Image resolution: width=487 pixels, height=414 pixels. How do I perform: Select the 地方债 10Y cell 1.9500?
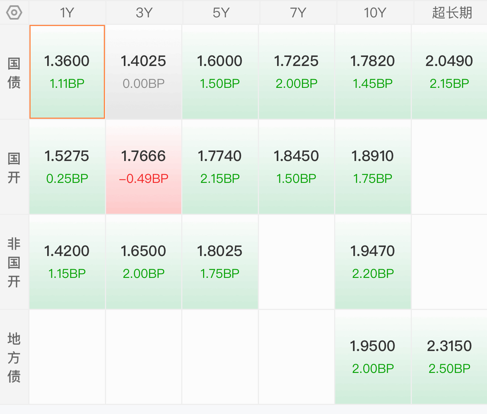(373, 357)
